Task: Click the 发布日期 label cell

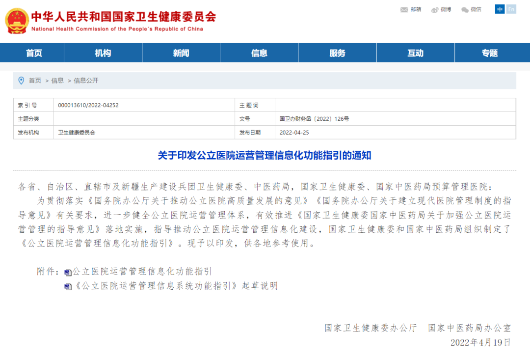Action: pyautogui.click(x=255, y=133)
